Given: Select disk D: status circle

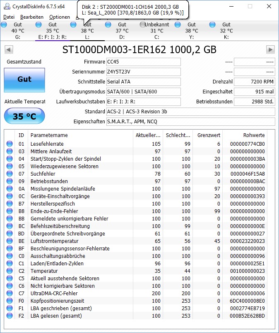Looking at the screenshot, I should (x=108, y=24).
